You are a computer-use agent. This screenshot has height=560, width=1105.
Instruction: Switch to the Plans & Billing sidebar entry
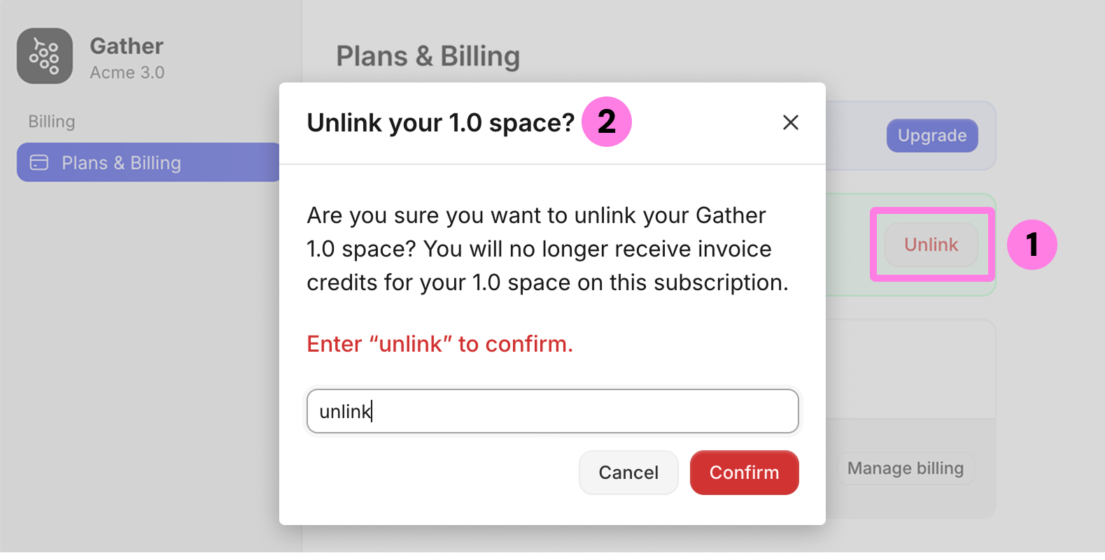122,162
